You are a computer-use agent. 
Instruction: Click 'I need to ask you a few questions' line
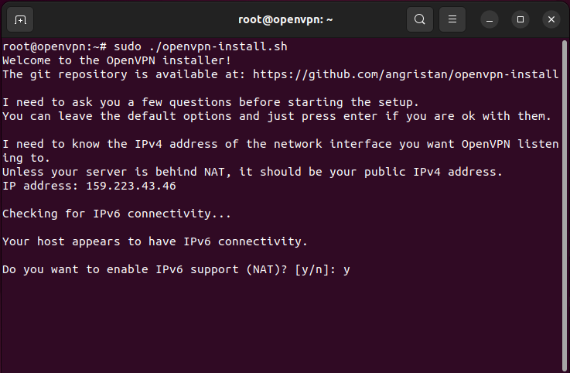pos(210,102)
